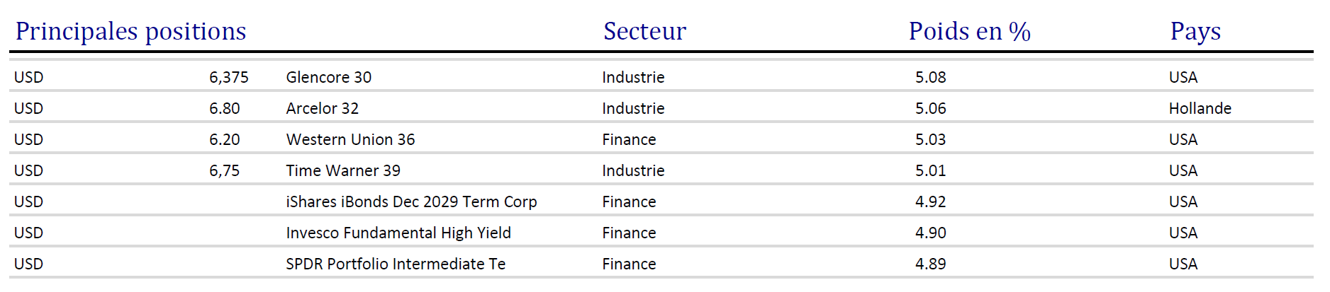Screen dimensions: 1330x292
Task: Select the 6.20 coupon for Western Union
Action: (x=224, y=139)
